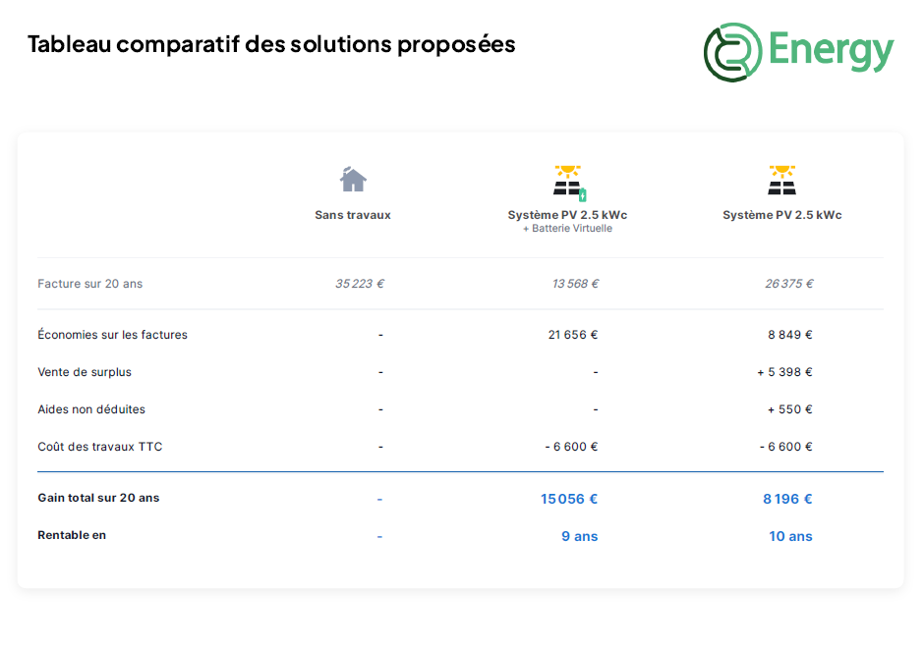Screen dimensions: 924x647
Task: Click the solar panel icon without battery
Action: pyautogui.click(x=782, y=180)
